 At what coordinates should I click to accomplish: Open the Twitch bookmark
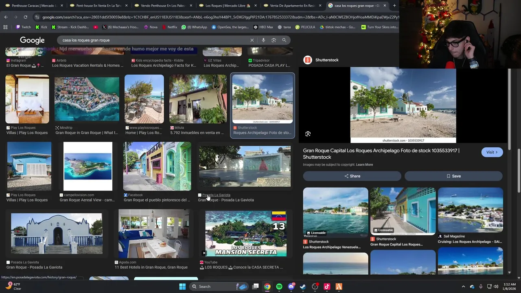[23, 27]
